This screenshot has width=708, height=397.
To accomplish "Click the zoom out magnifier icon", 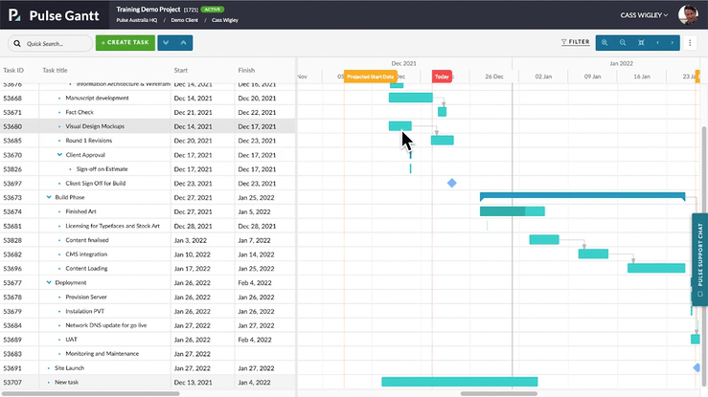I will [623, 43].
